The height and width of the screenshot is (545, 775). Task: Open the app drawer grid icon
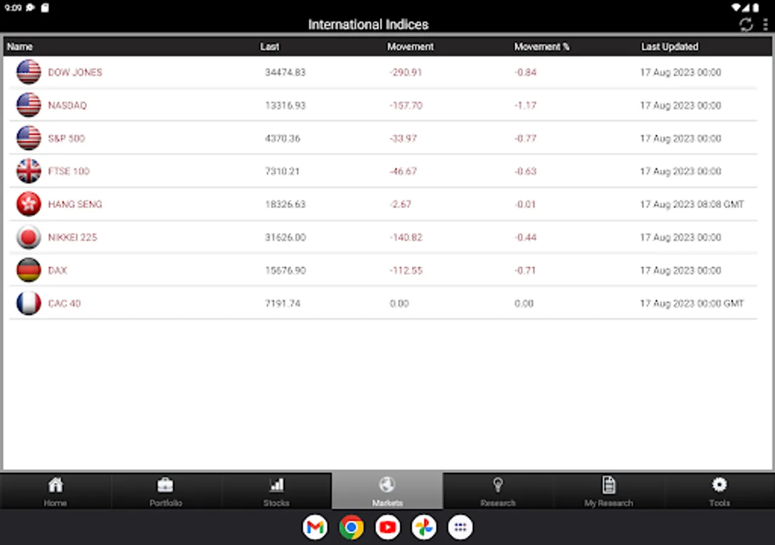[x=460, y=527]
